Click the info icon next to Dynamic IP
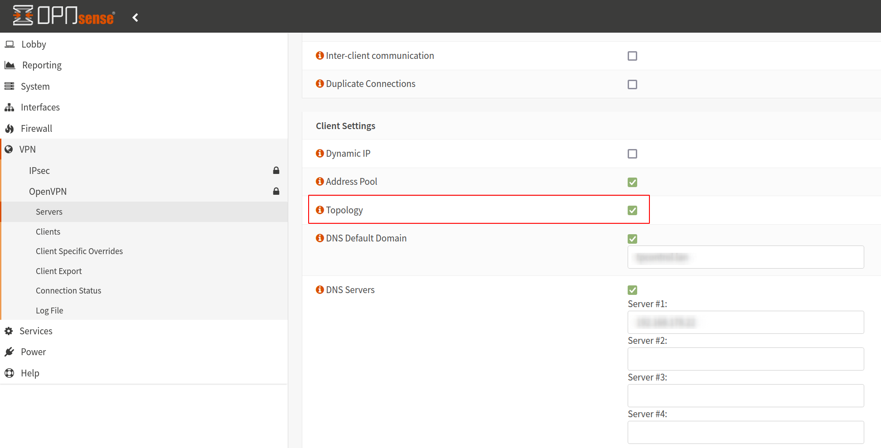This screenshot has height=448, width=881. (x=320, y=154)
